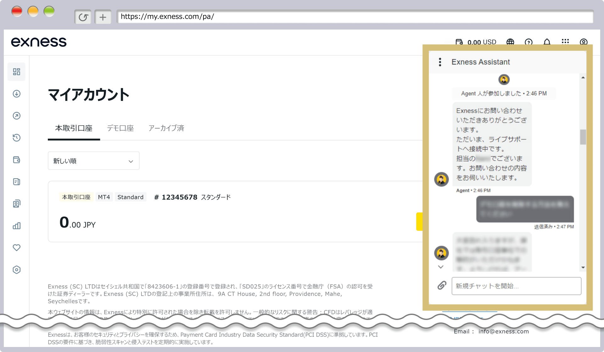Screen dimensions: 604x352
Task: Click the orange window minimize button
Action: point(33,11)
